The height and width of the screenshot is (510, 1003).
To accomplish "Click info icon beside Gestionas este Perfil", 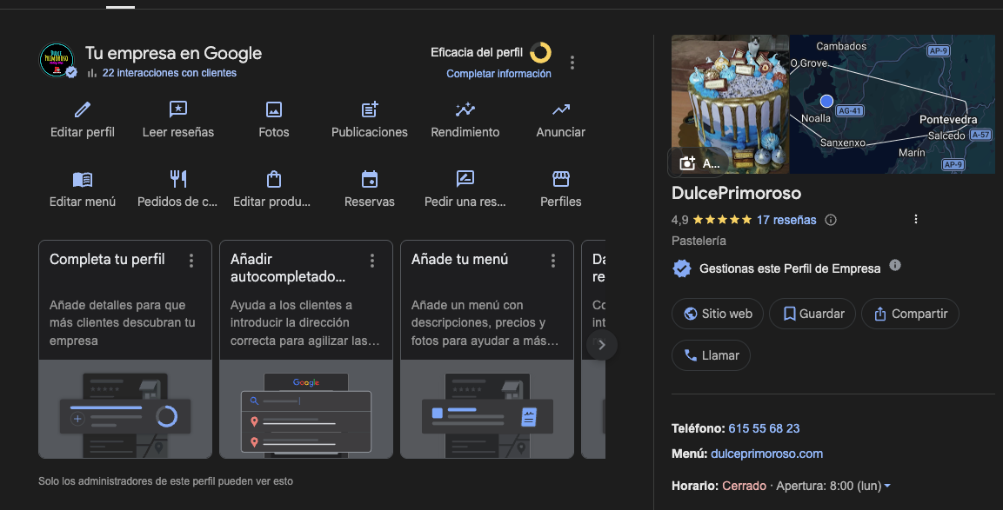I will click(895, 266).
